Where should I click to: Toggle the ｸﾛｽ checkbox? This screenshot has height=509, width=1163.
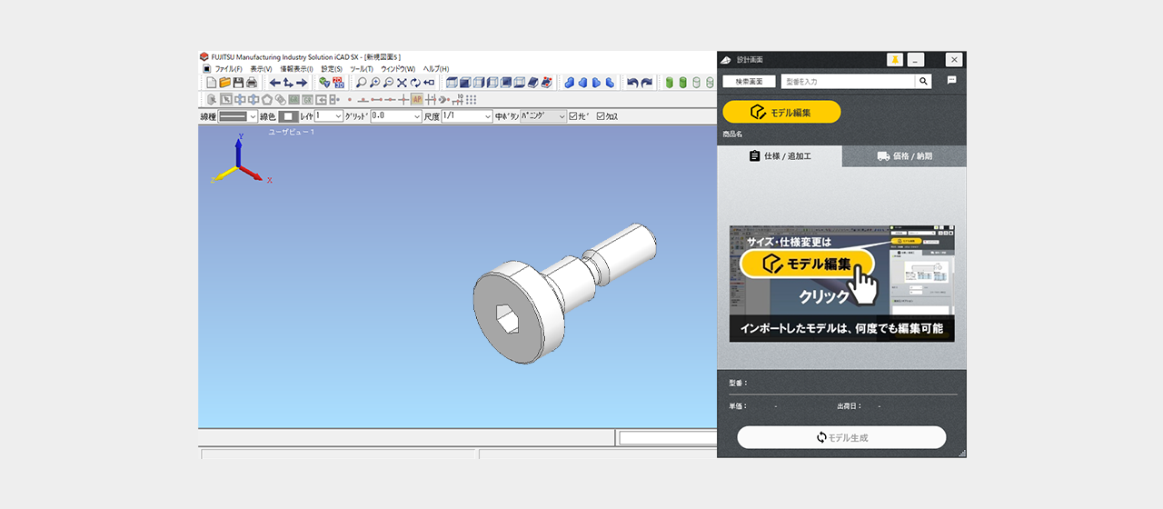pos(601,116)
